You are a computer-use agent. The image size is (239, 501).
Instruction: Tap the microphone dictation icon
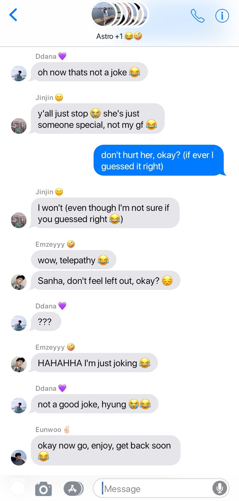219,488
